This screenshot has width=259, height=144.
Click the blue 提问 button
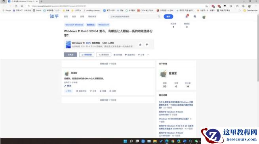(x=168, y=17)
